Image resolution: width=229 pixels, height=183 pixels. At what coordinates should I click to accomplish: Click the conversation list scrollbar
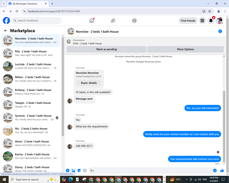tap(63, 86)
